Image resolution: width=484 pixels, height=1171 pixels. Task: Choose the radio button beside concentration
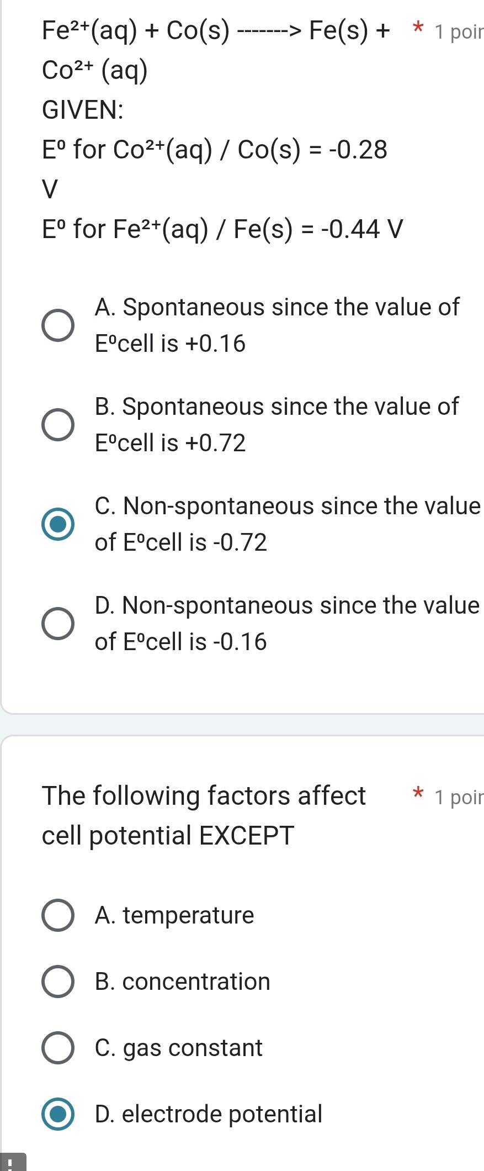tap(58, 982)
